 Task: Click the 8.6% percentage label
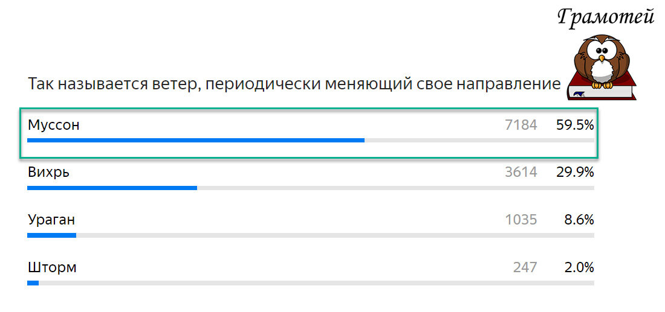(x=579, y=220)
